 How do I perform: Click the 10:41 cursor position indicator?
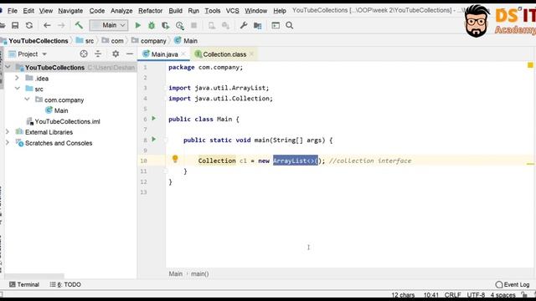click(430, 295)
